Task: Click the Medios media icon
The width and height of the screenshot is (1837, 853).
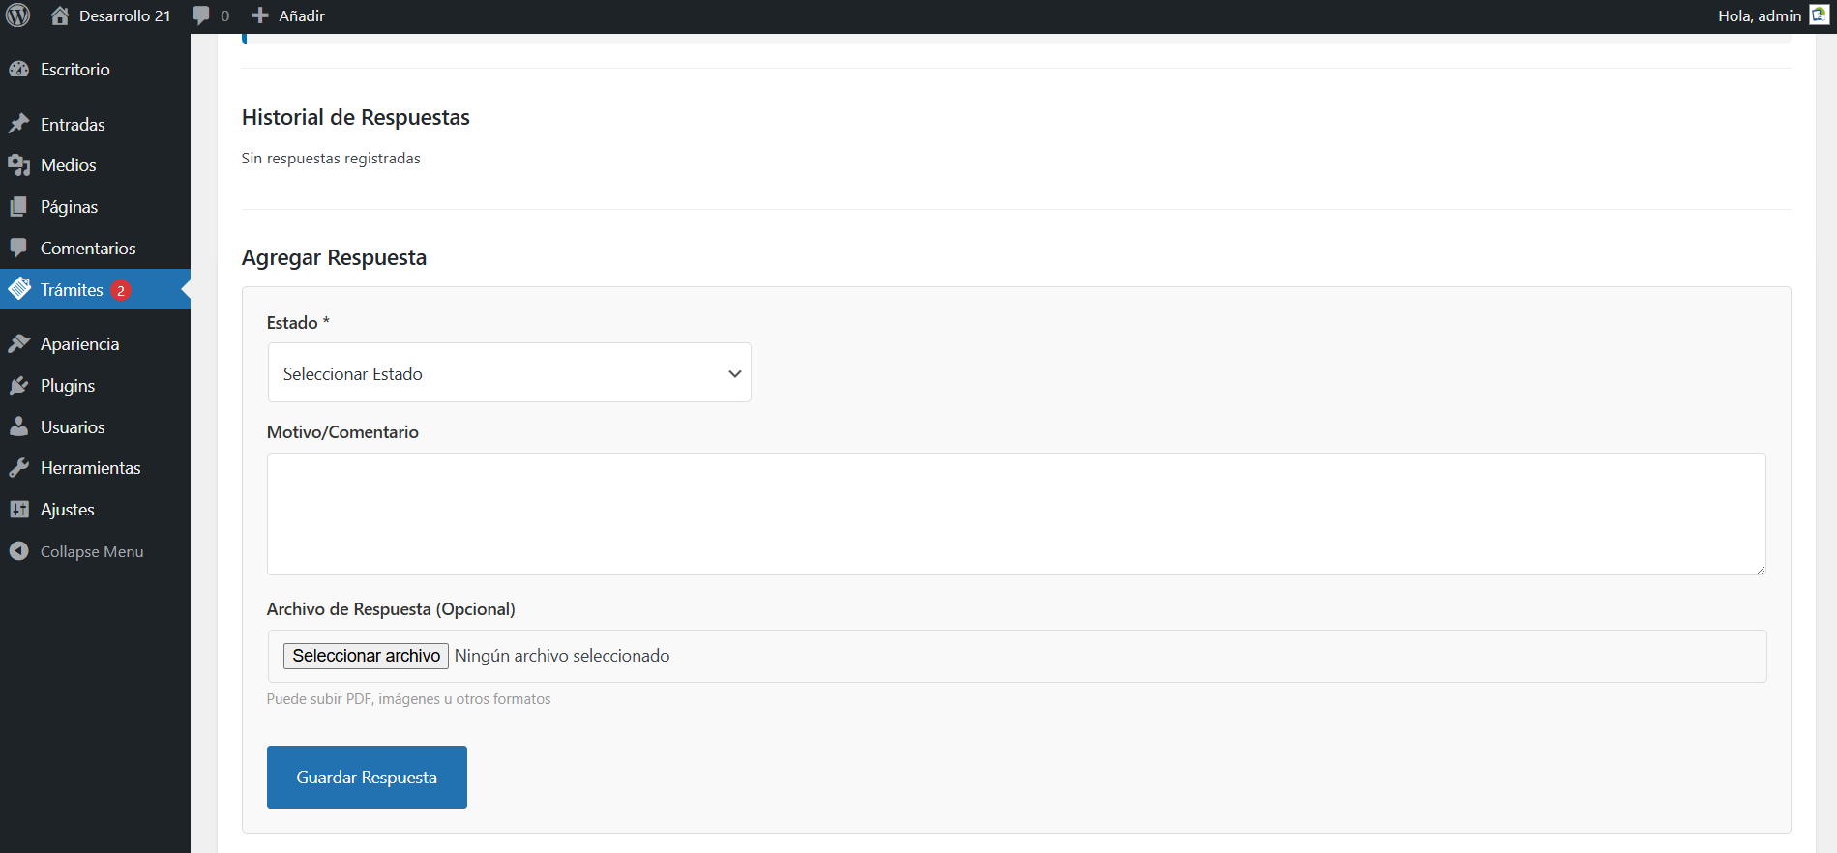Action: 18,165
